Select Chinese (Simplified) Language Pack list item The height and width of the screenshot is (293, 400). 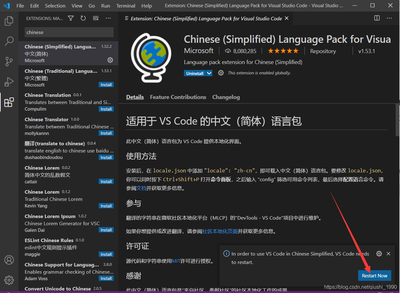[68, 53]
